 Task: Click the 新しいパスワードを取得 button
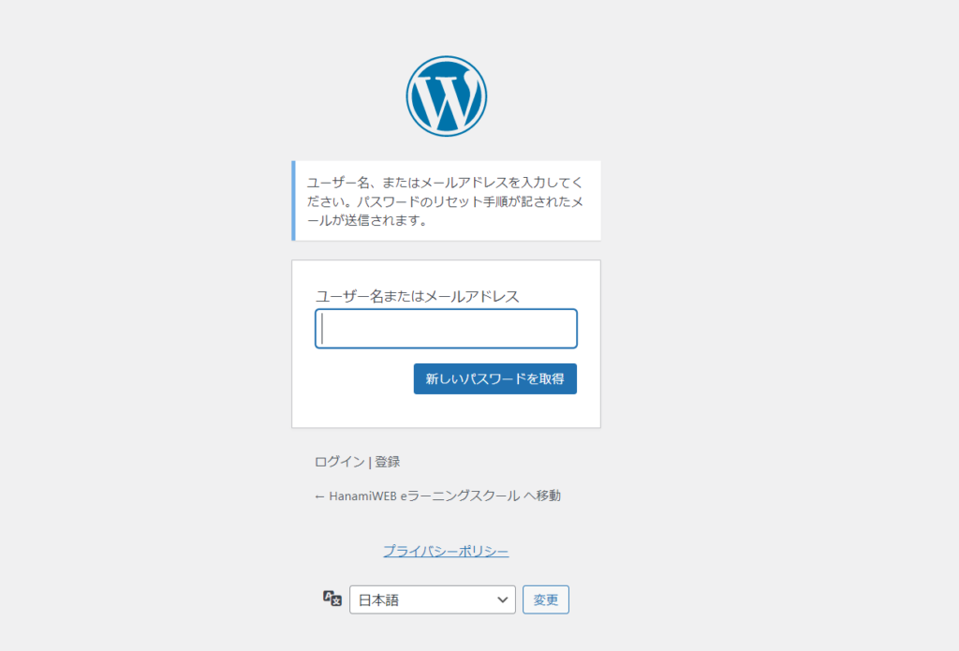494,378
